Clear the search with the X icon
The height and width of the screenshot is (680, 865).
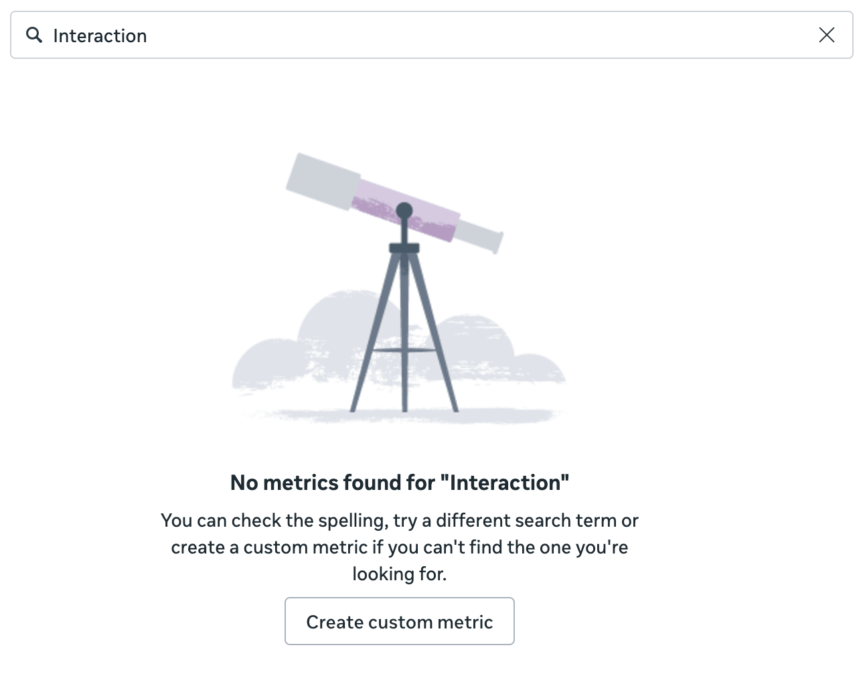coord(827,35)
